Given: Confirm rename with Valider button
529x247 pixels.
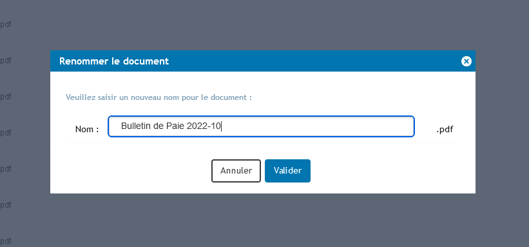Looking at the screenshot, I should pyautogui.click(x=287, y=171).
